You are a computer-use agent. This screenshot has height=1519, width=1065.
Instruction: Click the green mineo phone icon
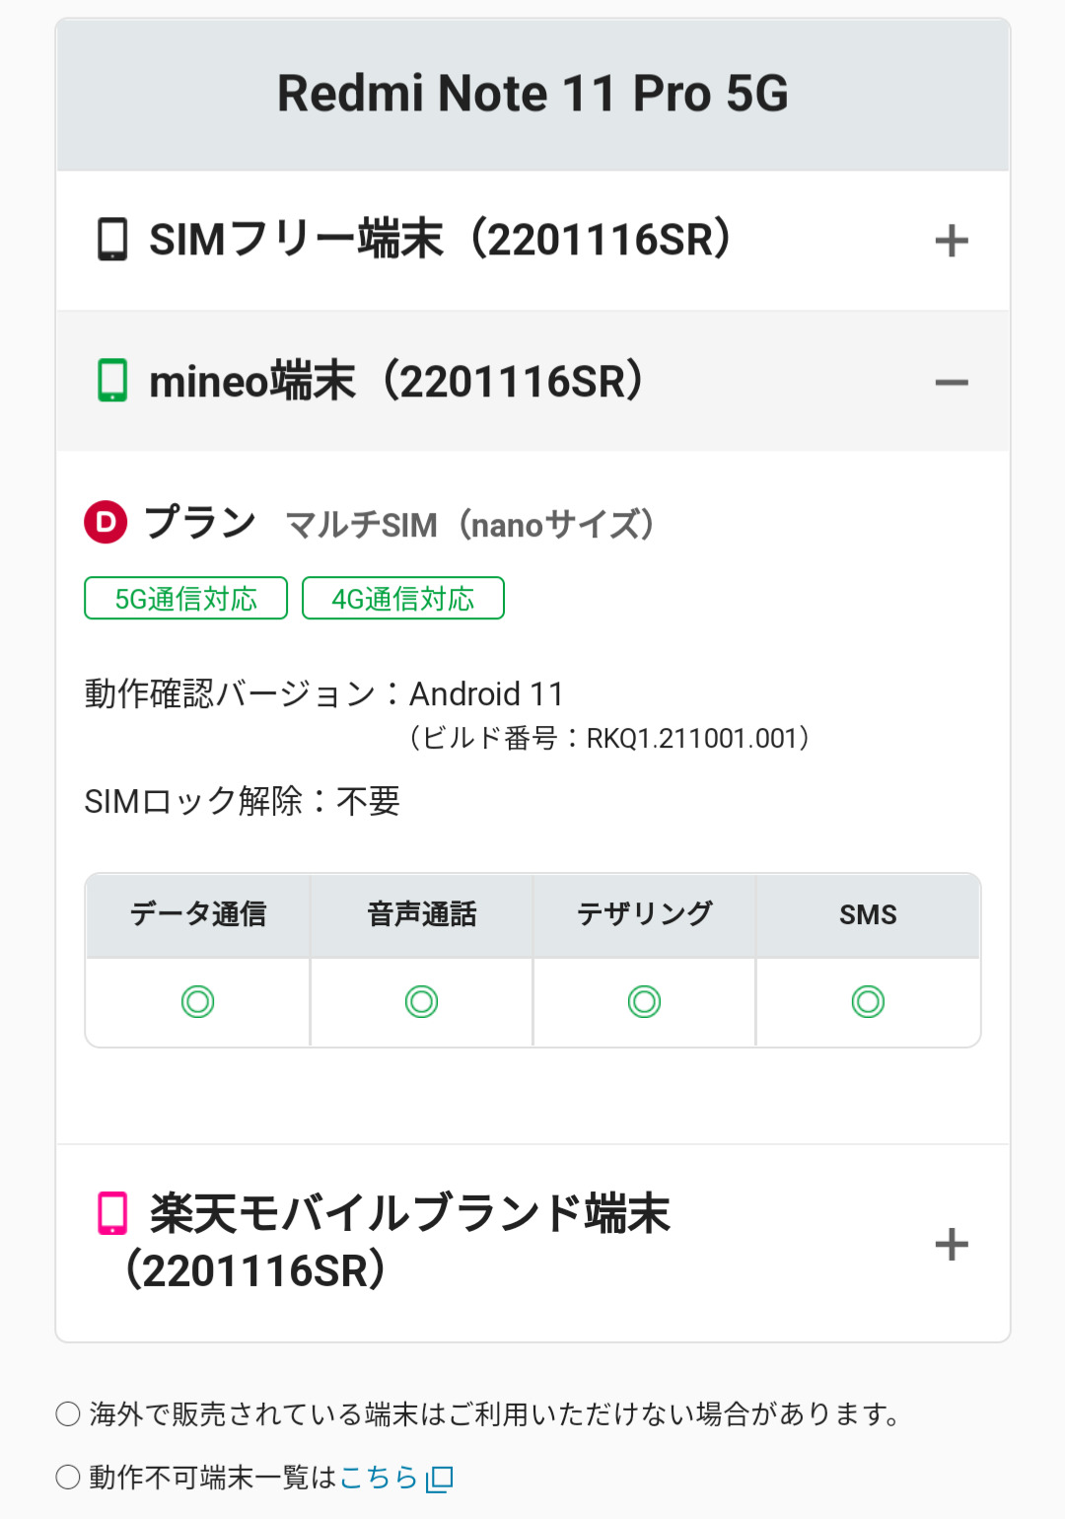[112, 381]
